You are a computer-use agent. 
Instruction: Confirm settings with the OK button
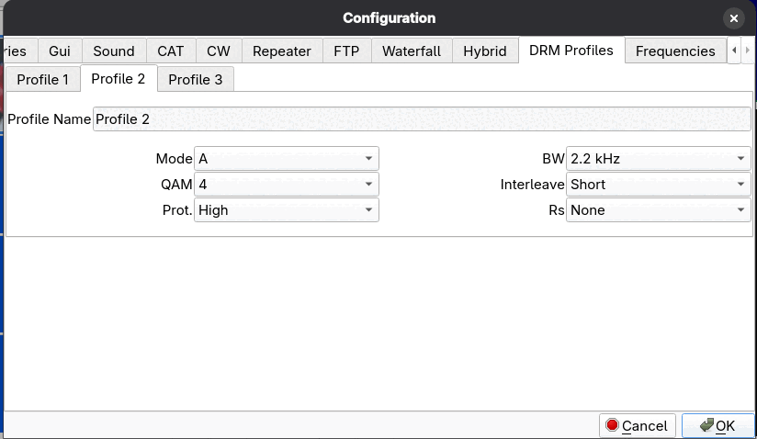point(717,425)
